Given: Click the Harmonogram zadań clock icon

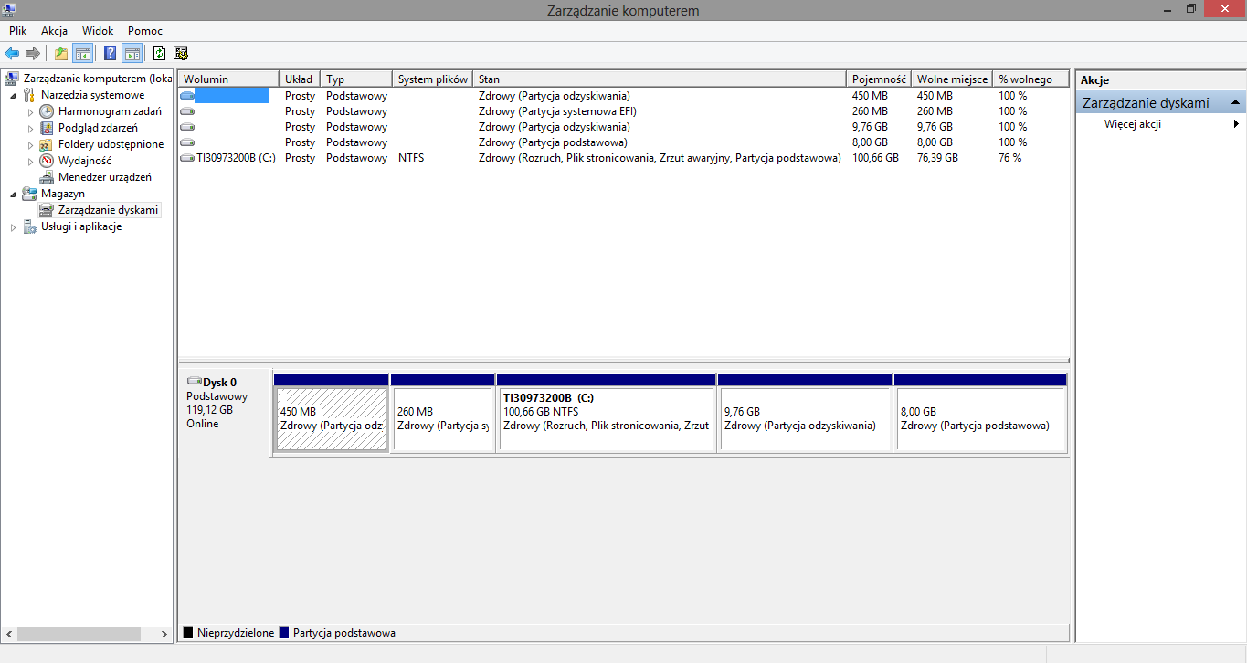Looking at the screenshot, I should pos(47,111).
